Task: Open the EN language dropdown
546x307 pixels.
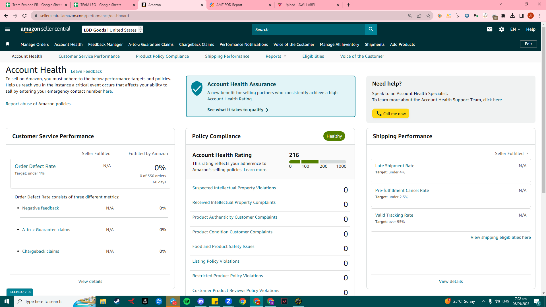Action: 515,29
